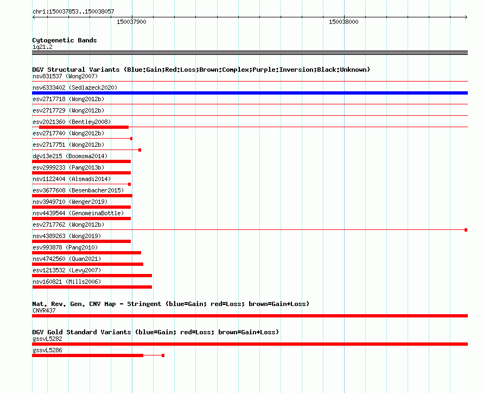Click the end marker of gssvL5286

coord(163,355)
